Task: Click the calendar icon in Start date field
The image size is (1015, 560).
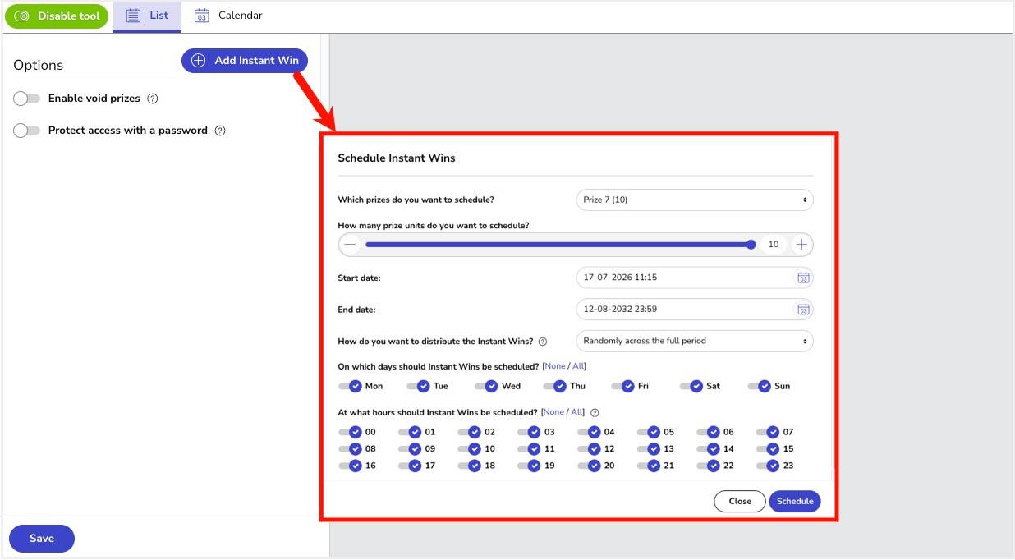Action: 803,278
